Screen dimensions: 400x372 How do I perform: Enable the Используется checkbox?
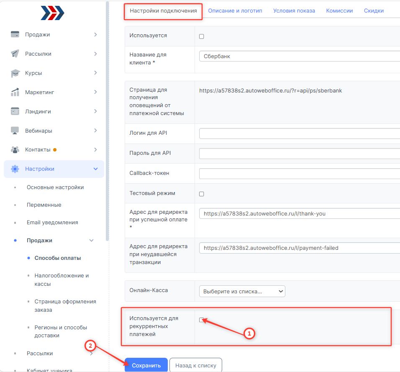201,36
